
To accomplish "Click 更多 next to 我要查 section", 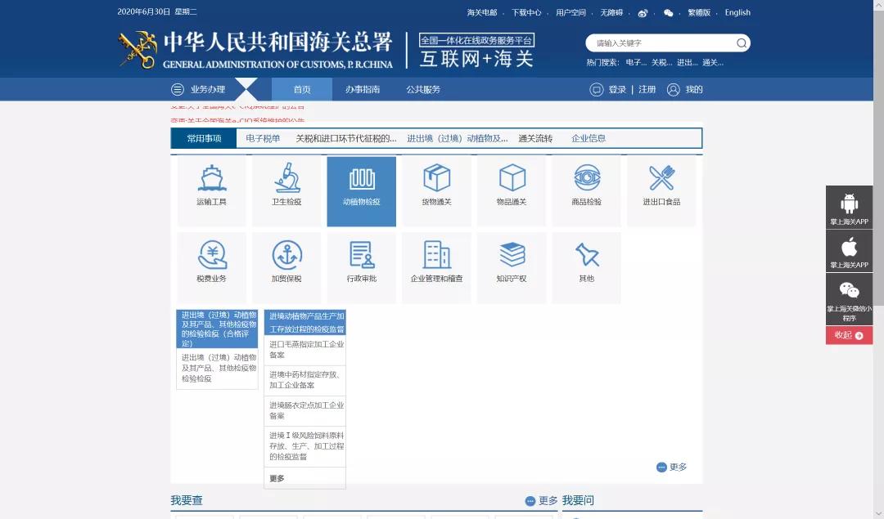I will pyautogui.click(x=543, y=499).
